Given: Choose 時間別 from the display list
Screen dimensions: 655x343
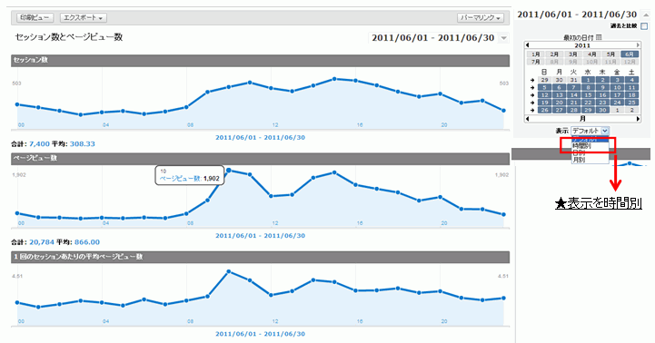Looking at the screenshot, I should (x=581, y=146).
